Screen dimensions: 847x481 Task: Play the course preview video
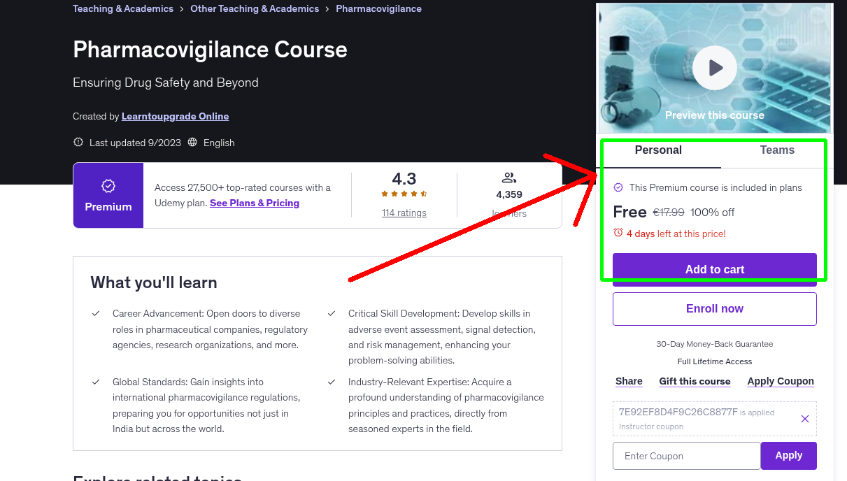point(714,67)
